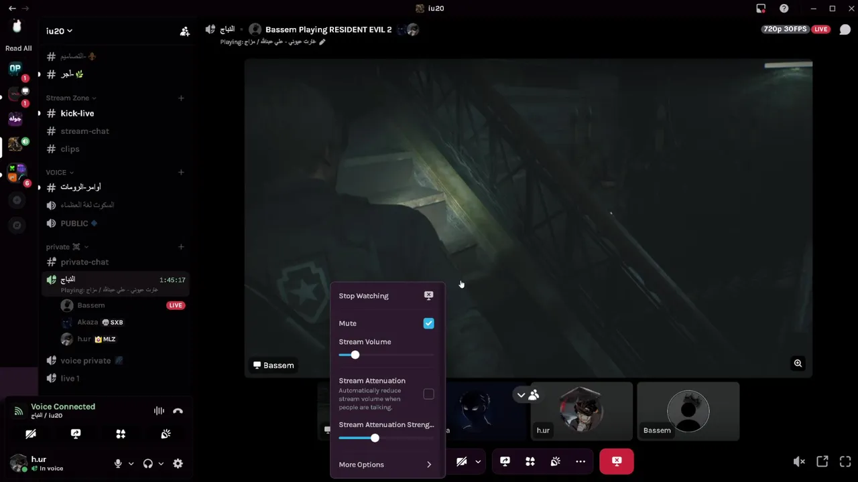Unmute stream via speaker icon
The image size is (858, 482).
click(799, 461)
